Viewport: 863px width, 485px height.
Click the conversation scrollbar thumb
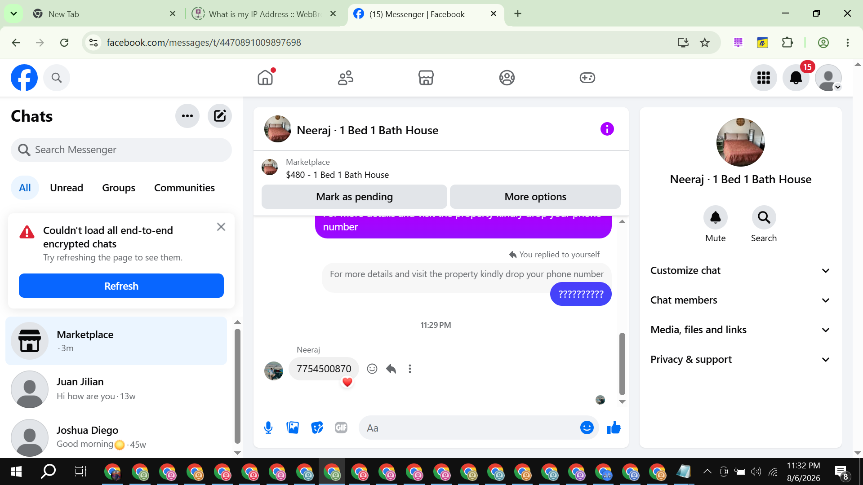(622, 364)
